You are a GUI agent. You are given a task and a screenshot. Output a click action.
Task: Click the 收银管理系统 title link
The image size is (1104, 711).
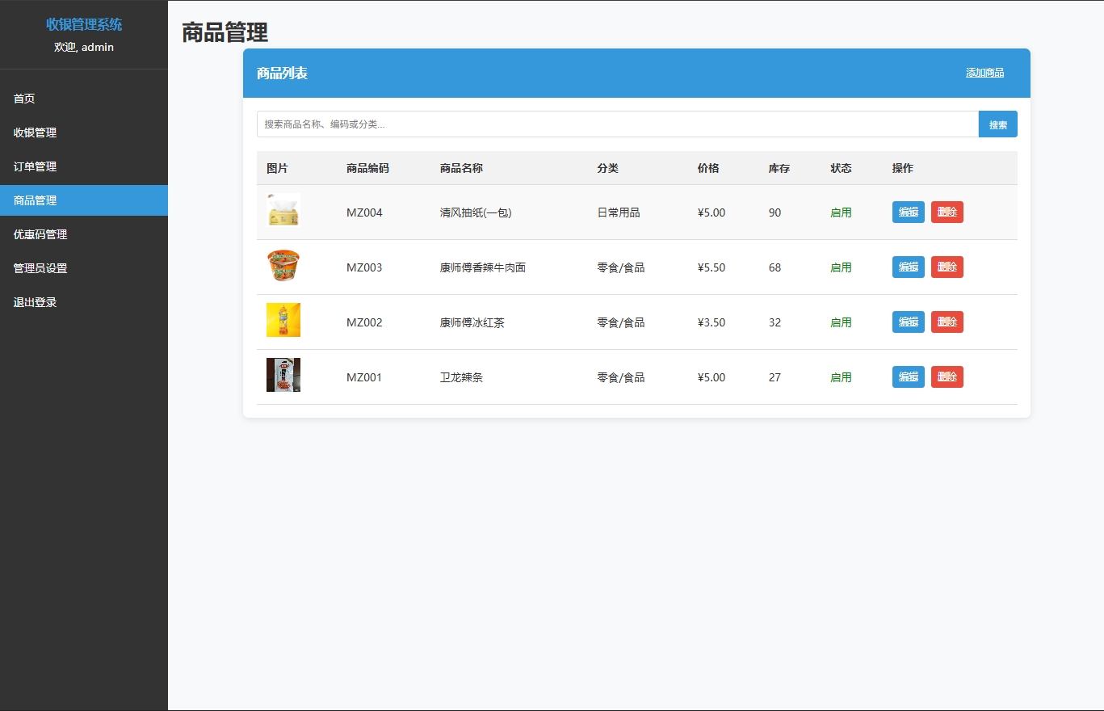[84, 24]
